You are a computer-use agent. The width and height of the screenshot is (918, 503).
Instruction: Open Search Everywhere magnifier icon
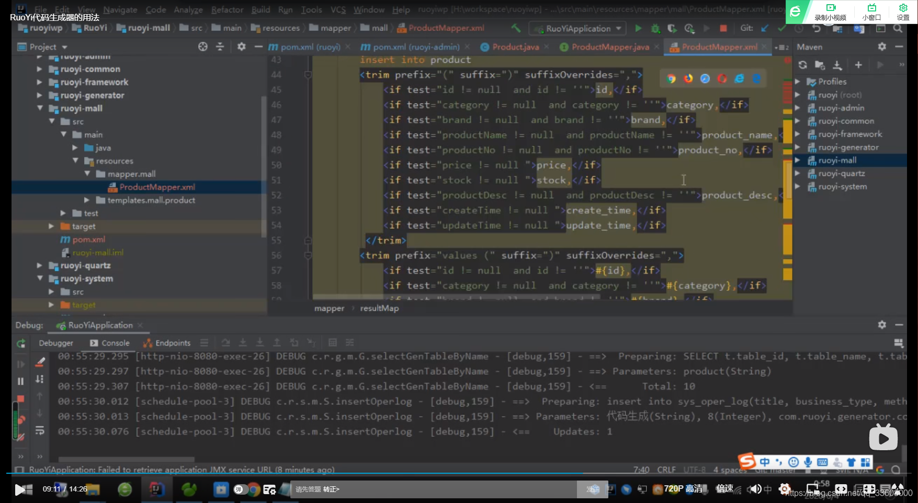pos(898,28)
